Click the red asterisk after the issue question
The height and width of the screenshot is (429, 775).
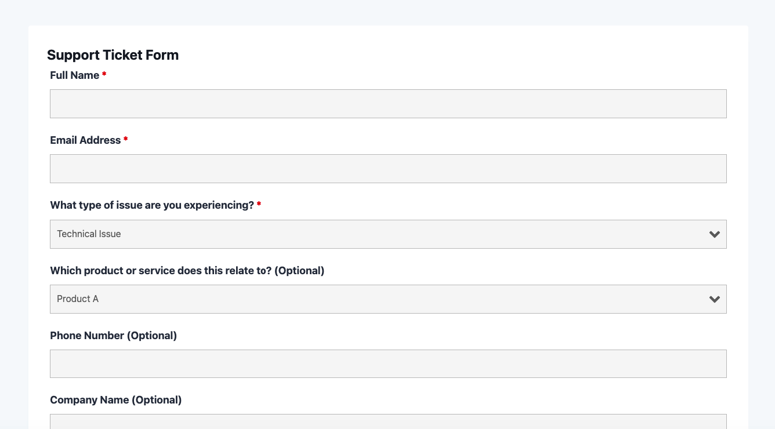coord(259,205)
